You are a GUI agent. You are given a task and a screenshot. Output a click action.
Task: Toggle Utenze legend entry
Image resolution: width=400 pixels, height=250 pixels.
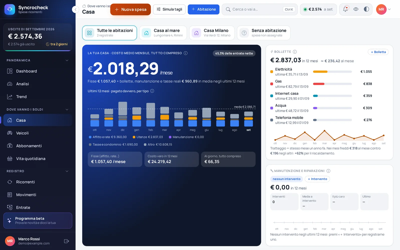coord(148,137)
